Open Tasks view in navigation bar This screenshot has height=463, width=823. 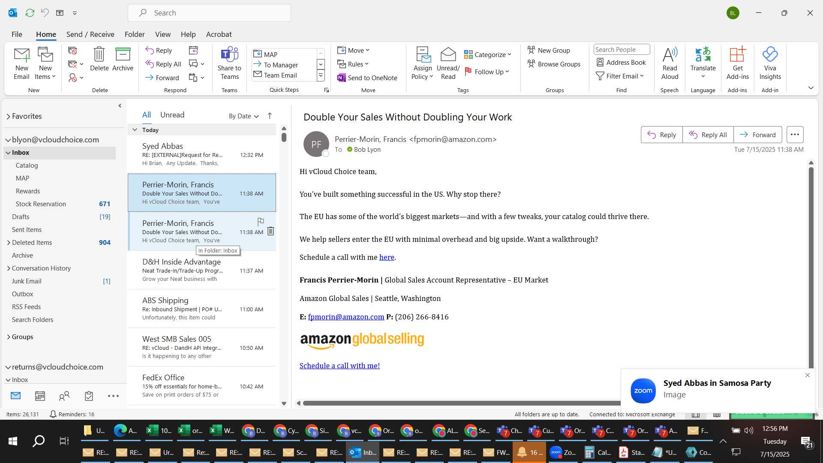point(89,396)
